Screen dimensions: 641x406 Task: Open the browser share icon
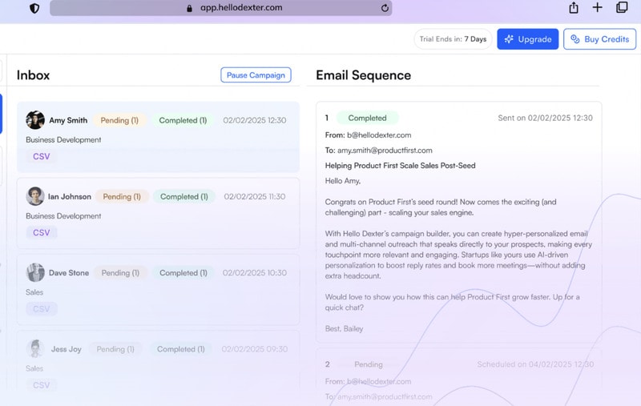click(x=574, y=8)
